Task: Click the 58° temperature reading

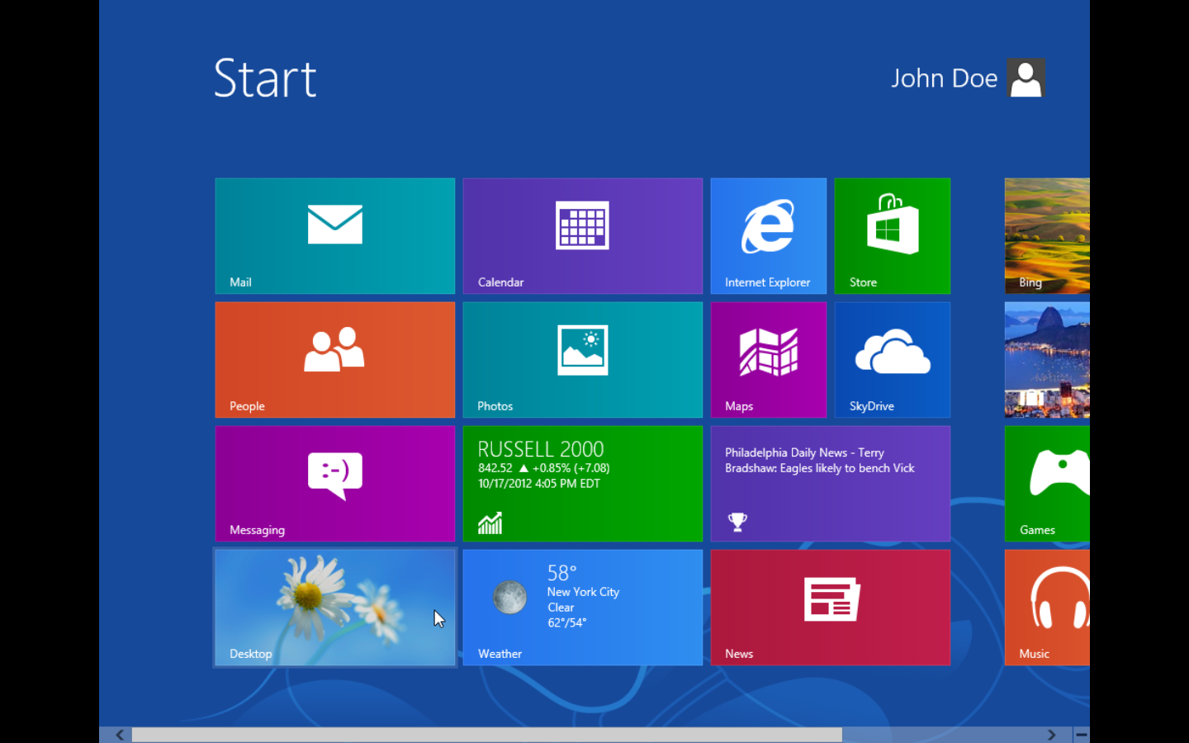Action: [561, 573]
